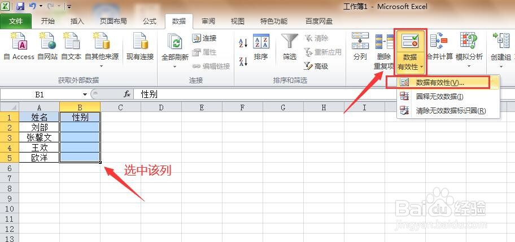Image resolution: width=515 pixels, height=242 pixels.
Task: Click the Name Box showing B1
Action: pyautogui.click(x=40, y=95)
